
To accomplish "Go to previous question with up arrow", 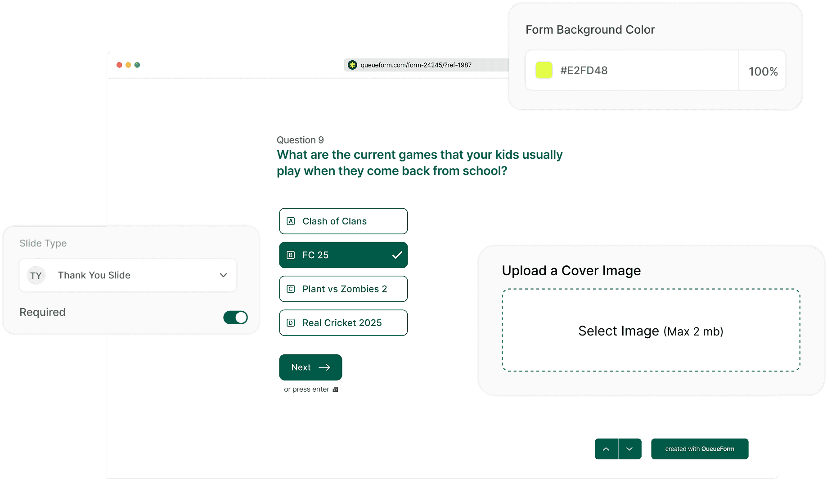I will click(x=606, y=449).
